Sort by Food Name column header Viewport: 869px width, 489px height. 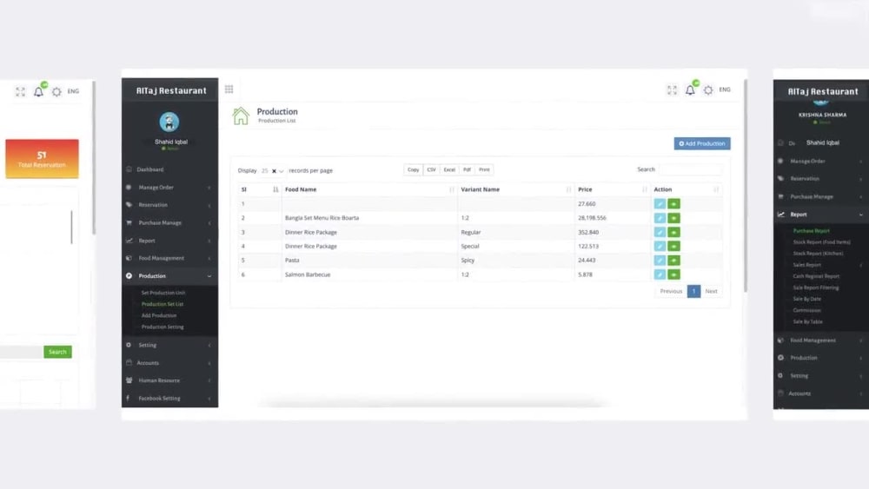(x=369, y=189)
